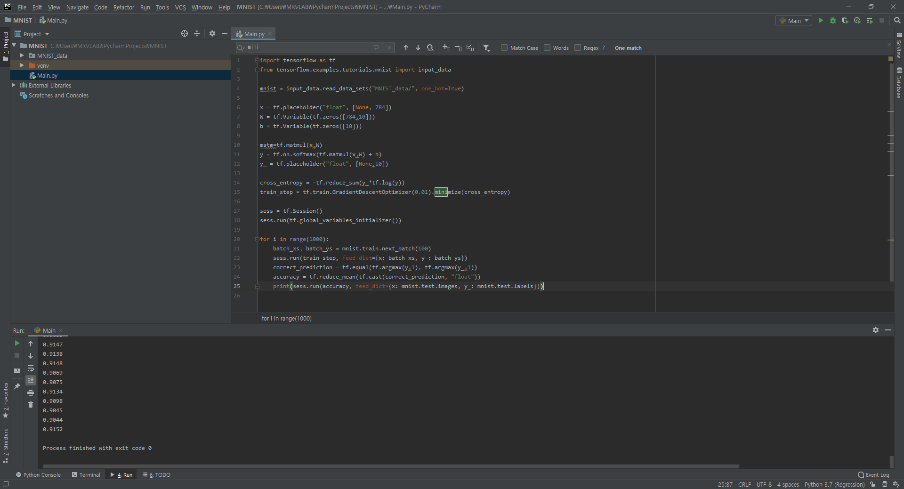904x489 pixels.
Task: Close the Main.py editor tab
Action: (x=270, y=34)
